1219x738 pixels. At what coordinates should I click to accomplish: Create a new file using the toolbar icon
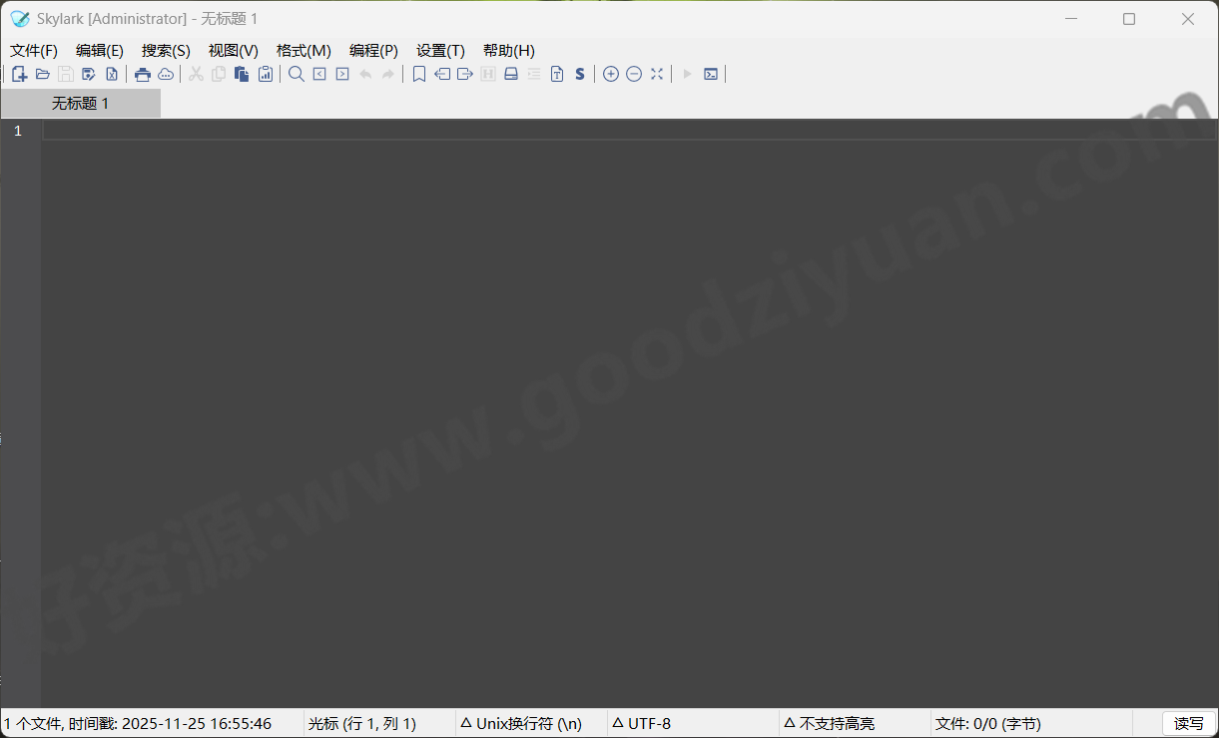pos(19,74)
